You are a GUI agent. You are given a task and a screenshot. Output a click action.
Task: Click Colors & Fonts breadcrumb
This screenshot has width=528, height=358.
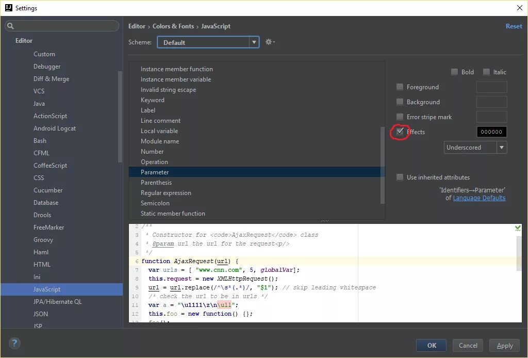pos(173,26)
